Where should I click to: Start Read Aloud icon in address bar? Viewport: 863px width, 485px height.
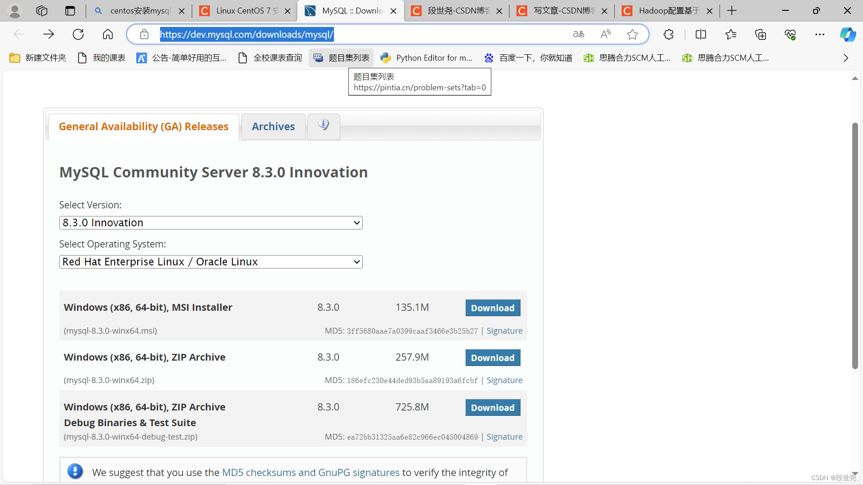605,34
